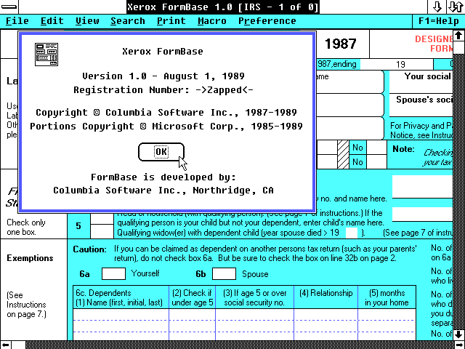Click the vertical scrollbar down arrow

point(458,334)
